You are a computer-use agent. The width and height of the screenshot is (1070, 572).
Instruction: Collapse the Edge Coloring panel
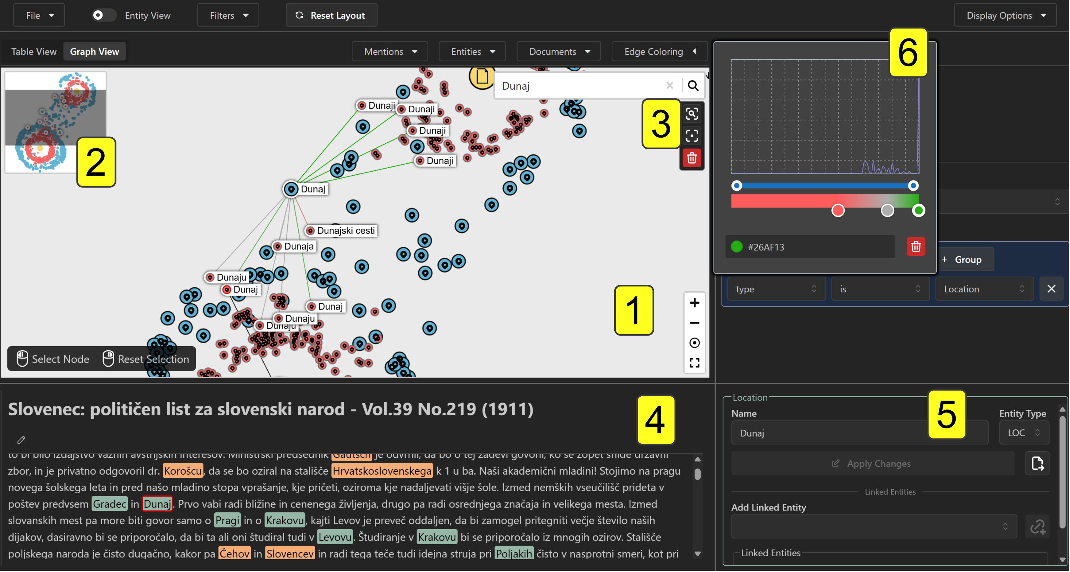coord(659,52)
